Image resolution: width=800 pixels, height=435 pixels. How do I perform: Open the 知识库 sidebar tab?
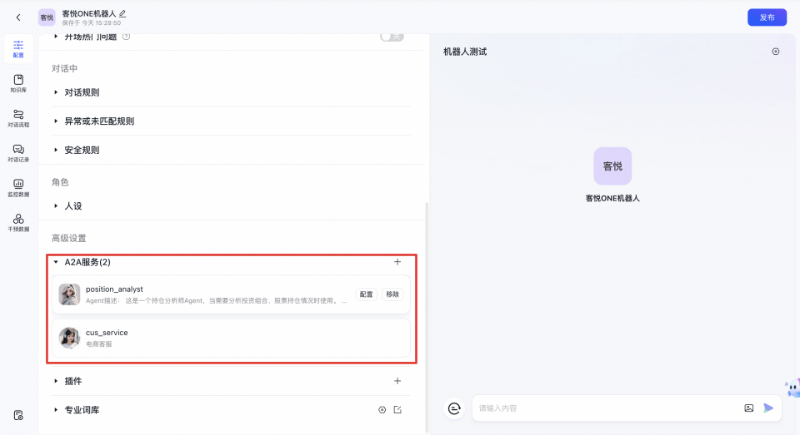(18, 83)
